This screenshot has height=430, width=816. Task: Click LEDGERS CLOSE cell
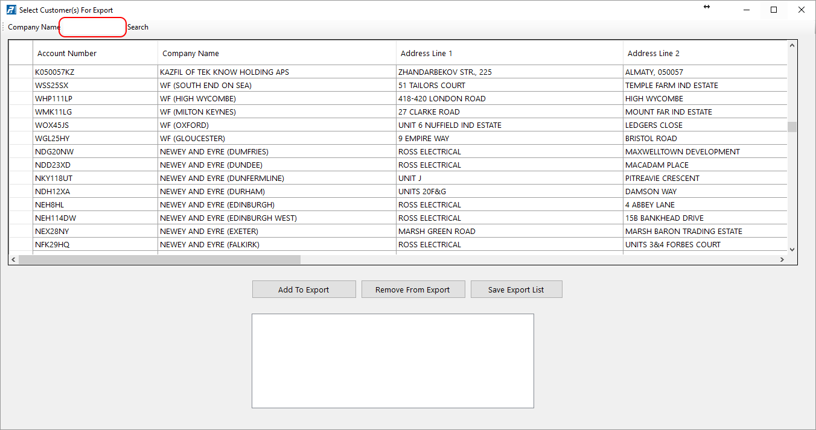pos(705,125)
